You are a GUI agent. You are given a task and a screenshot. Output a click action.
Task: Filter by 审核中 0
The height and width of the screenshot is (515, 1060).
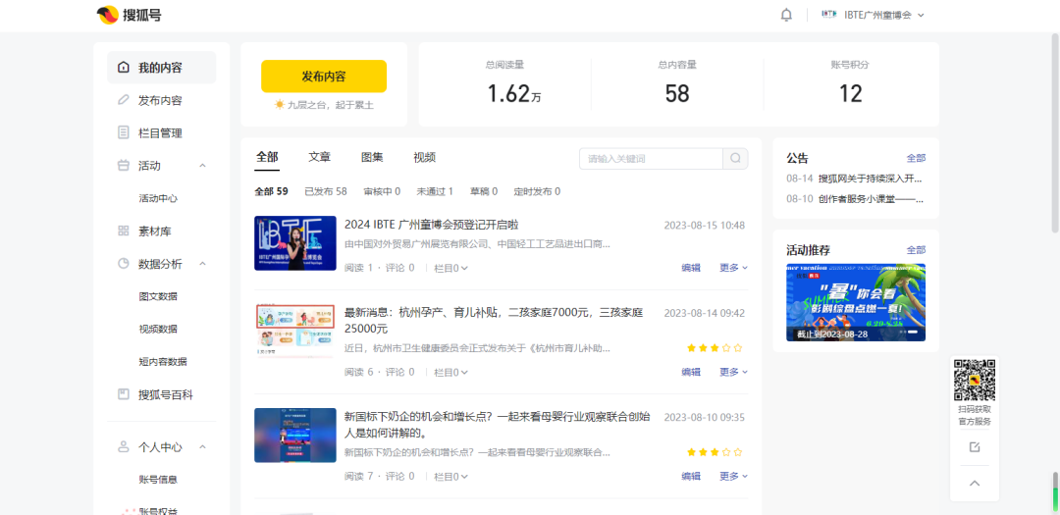pyautogui.click(x=382, y=191)
